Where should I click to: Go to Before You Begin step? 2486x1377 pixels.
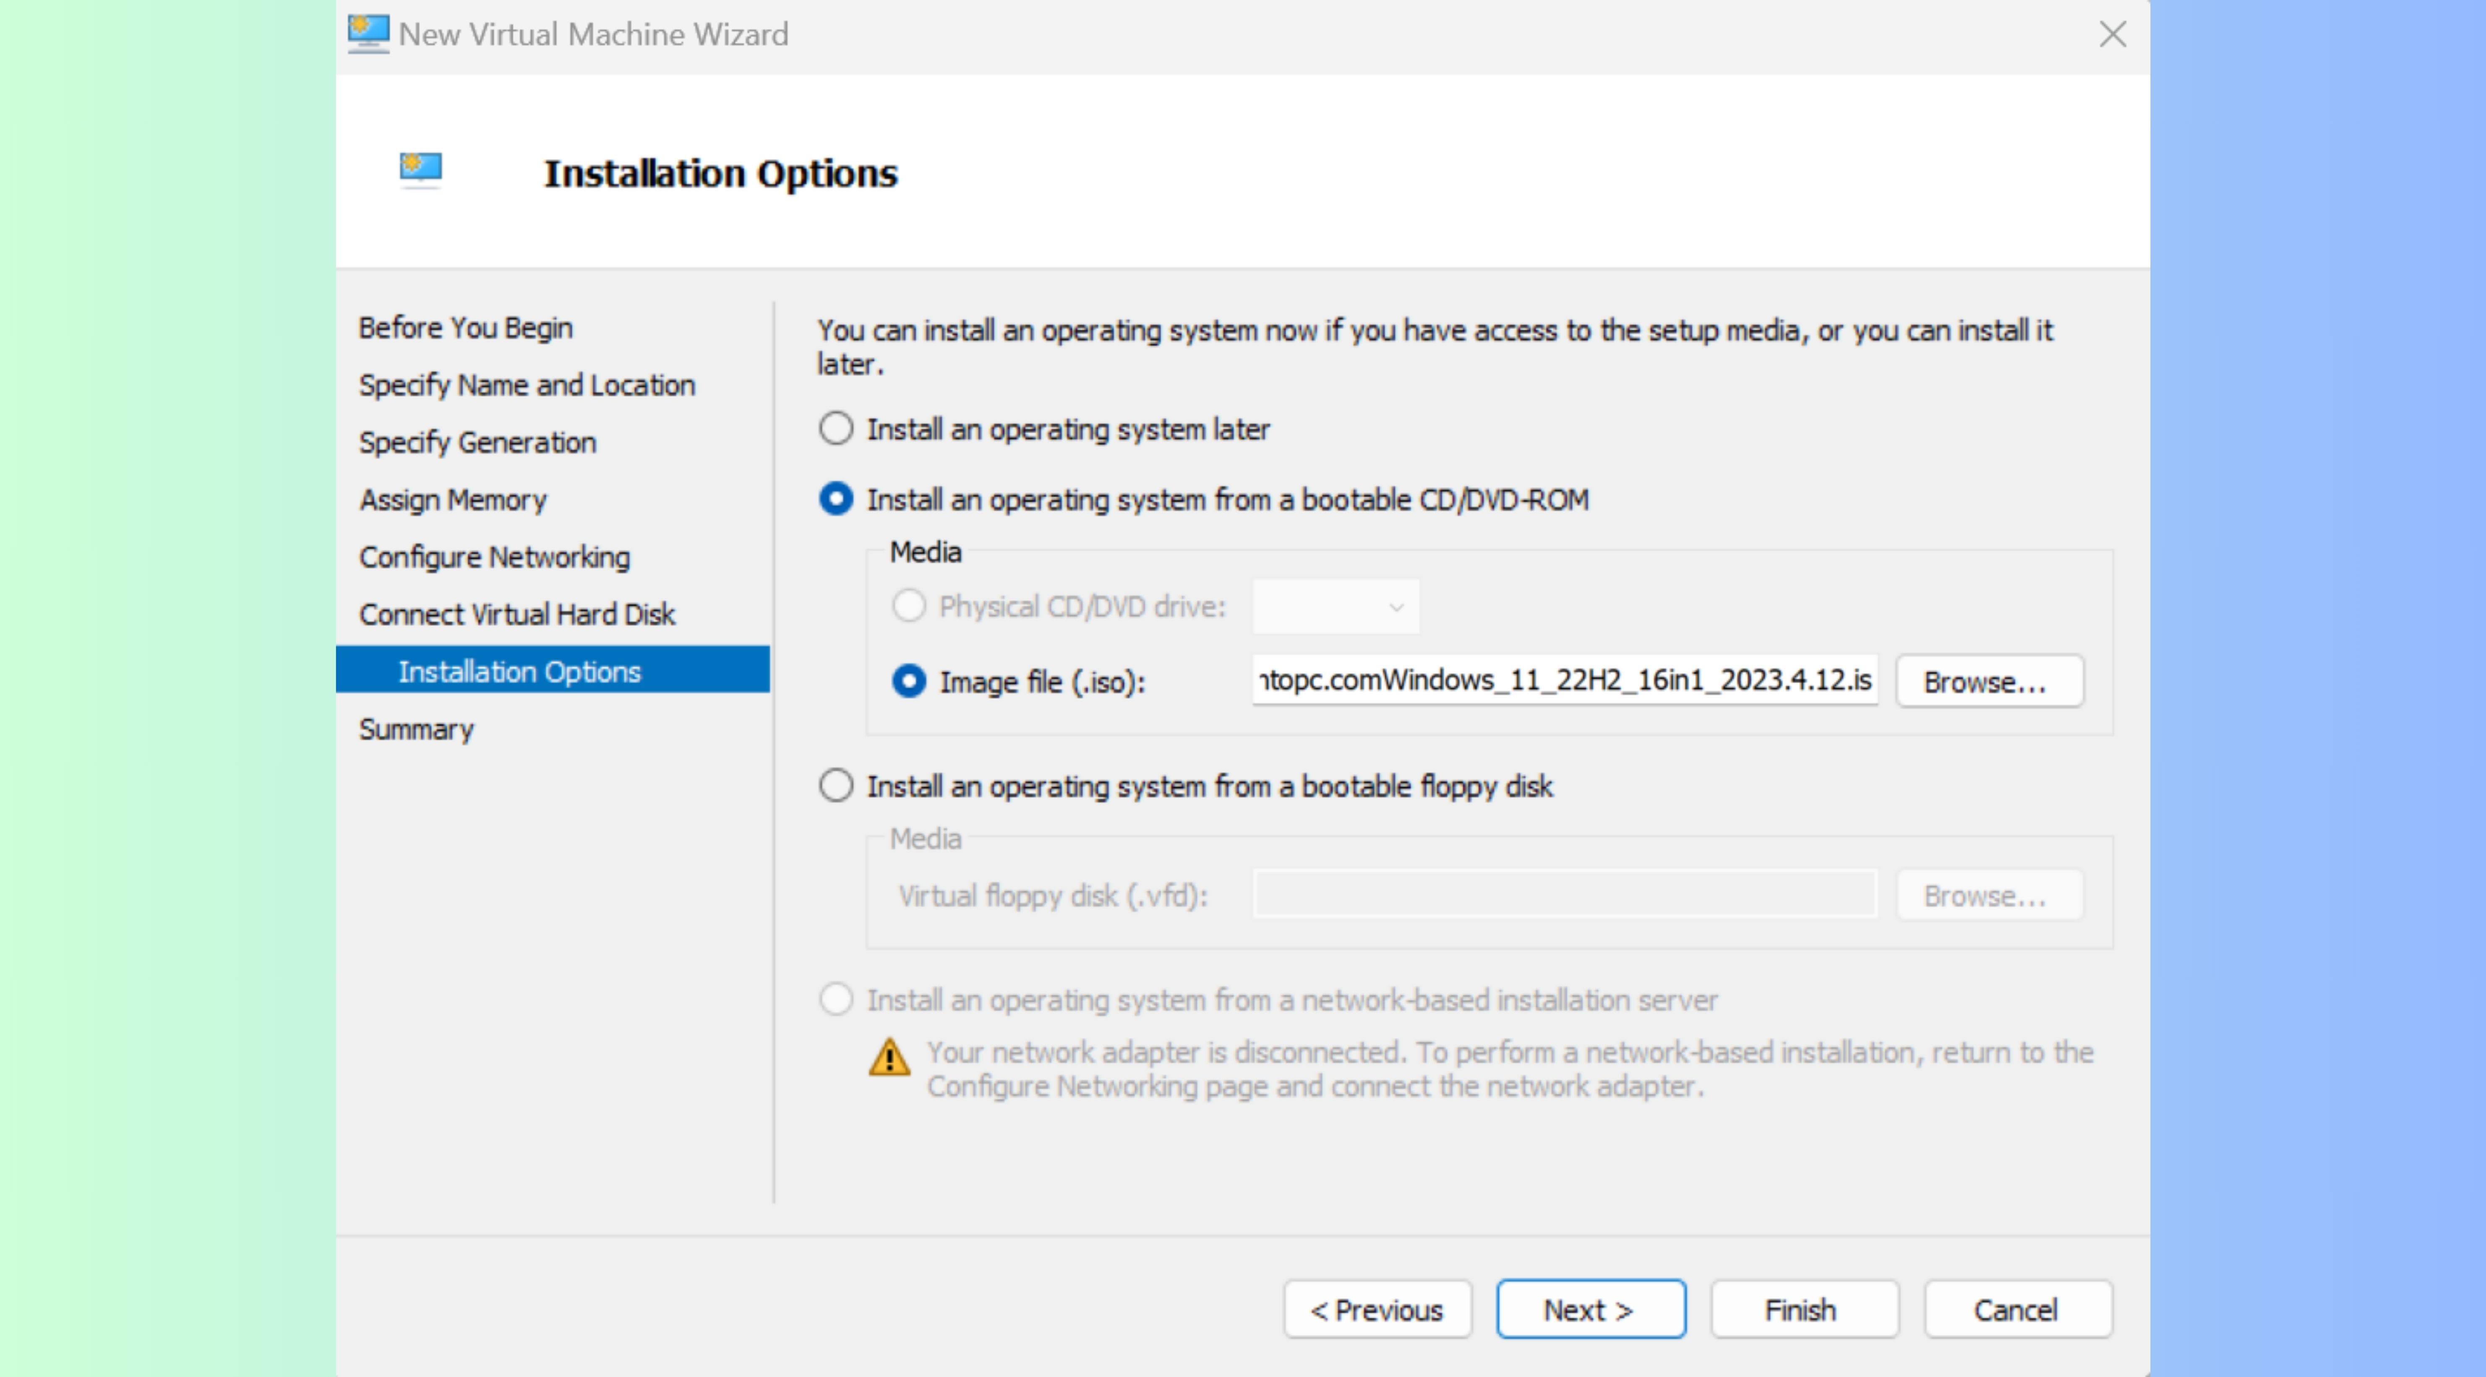(x=465, y=328)
